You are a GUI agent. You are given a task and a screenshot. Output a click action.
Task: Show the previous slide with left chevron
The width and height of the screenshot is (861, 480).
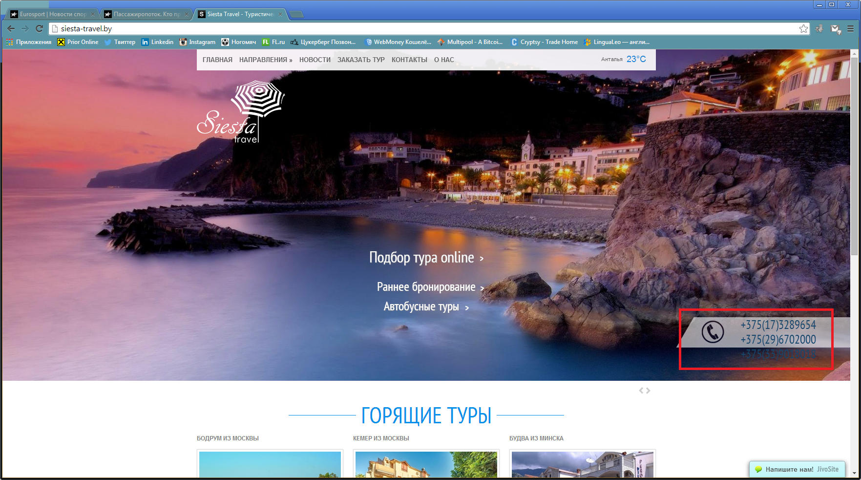641,391
